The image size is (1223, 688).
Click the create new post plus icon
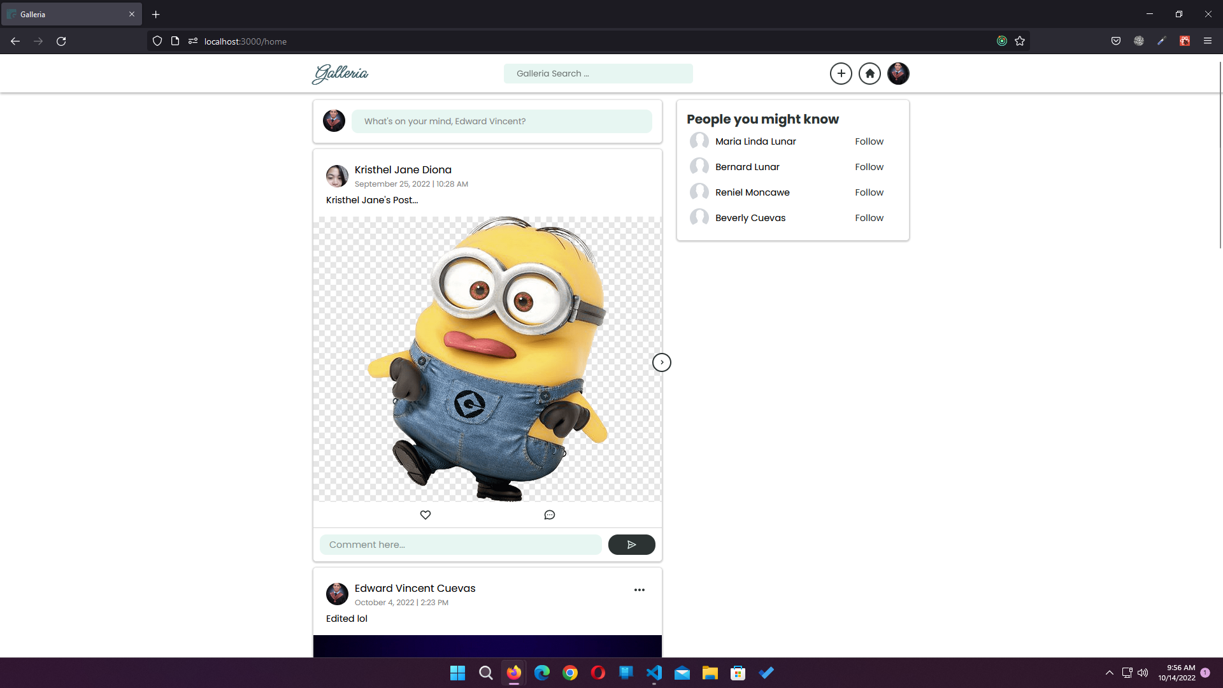(x=841, y=73)
